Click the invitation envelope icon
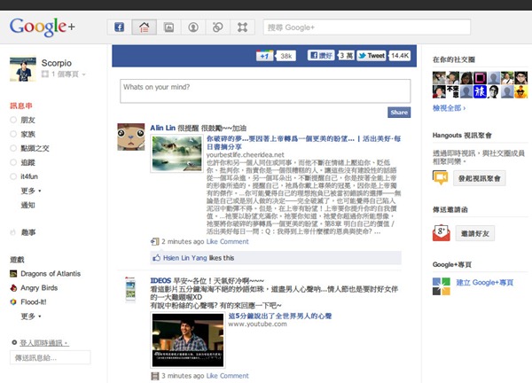The height and width of the screenshot is (383, 532). (441, 233)
